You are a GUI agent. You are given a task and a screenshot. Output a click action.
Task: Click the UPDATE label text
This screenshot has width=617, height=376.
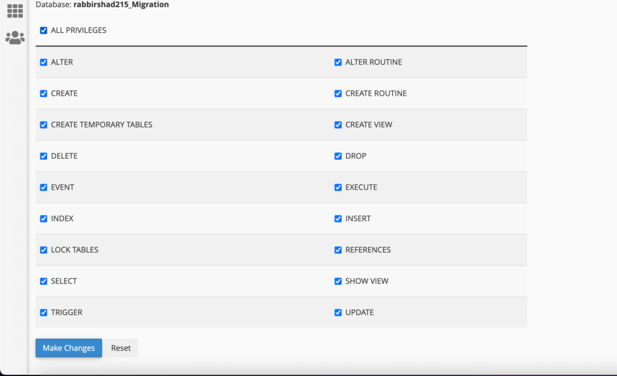tap(360, 312)
